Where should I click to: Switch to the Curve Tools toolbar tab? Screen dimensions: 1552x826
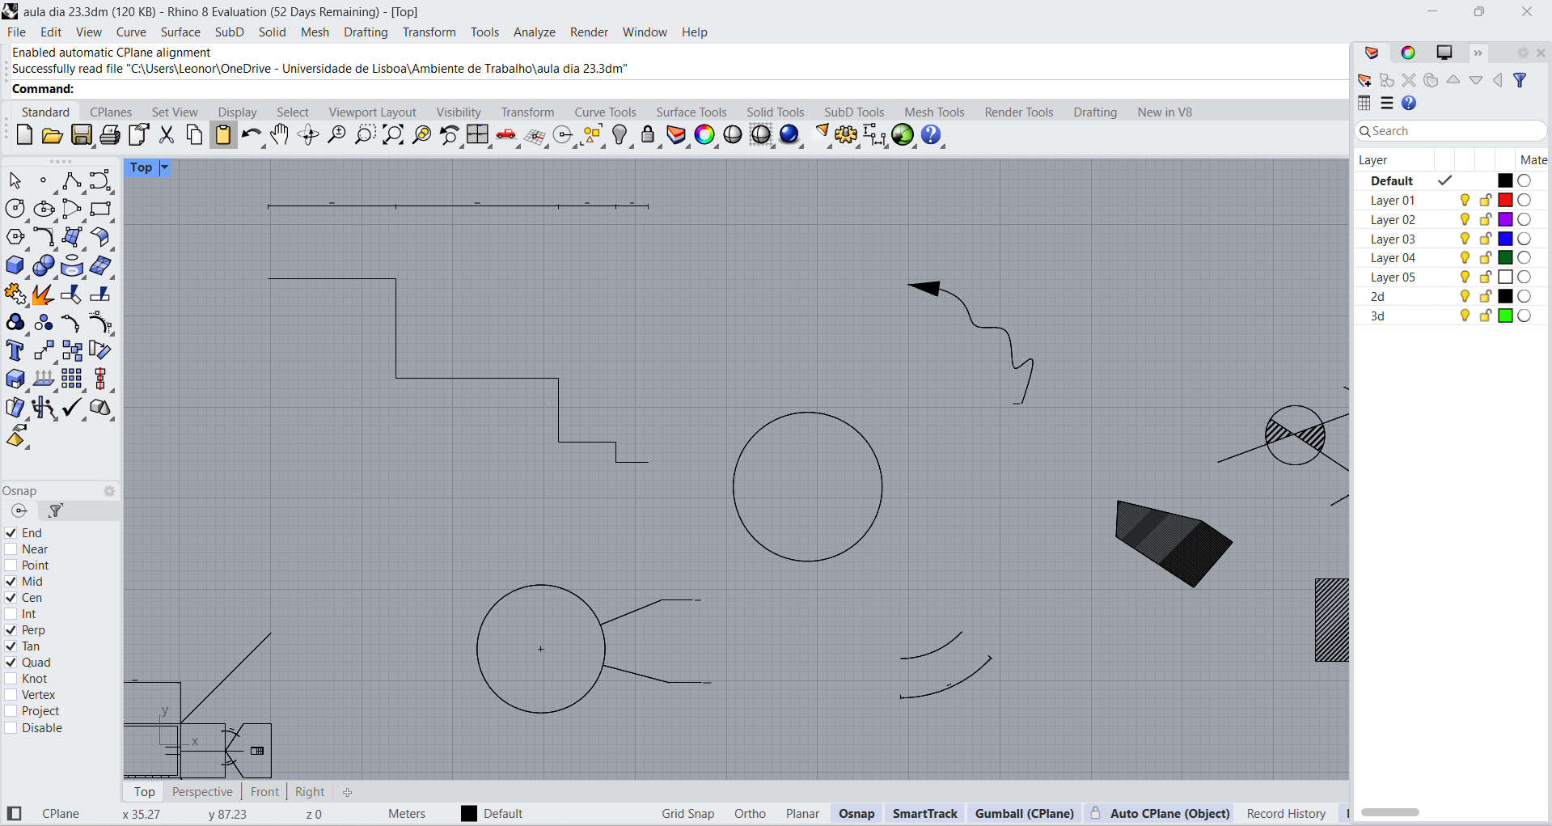(x=605, y=112)
